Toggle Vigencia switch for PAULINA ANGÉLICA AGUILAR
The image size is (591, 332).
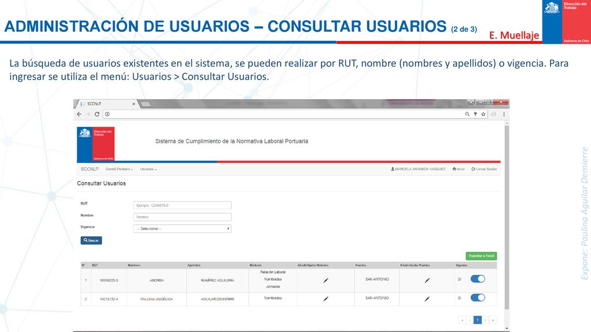coord(477,298)
